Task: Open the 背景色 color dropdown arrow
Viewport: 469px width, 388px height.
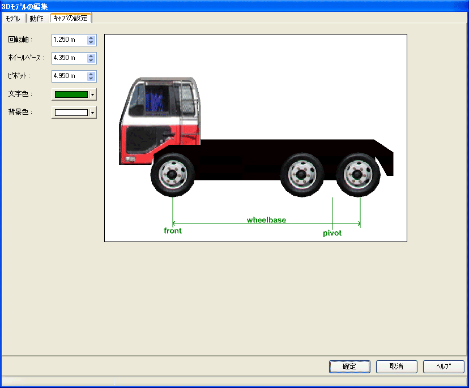Action: (x=92, y=113)
